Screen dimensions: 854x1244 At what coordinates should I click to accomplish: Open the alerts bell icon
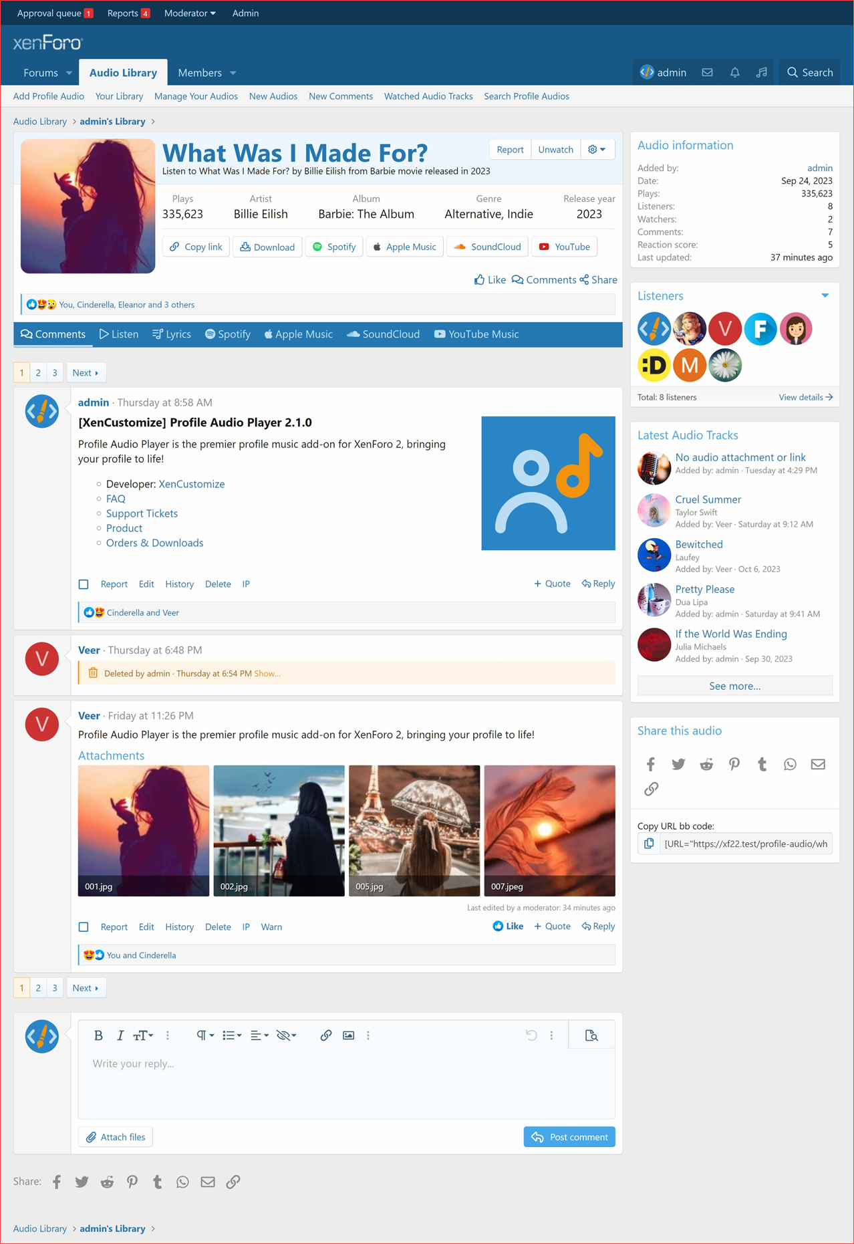pyautogui.click(x=734, y=72)
